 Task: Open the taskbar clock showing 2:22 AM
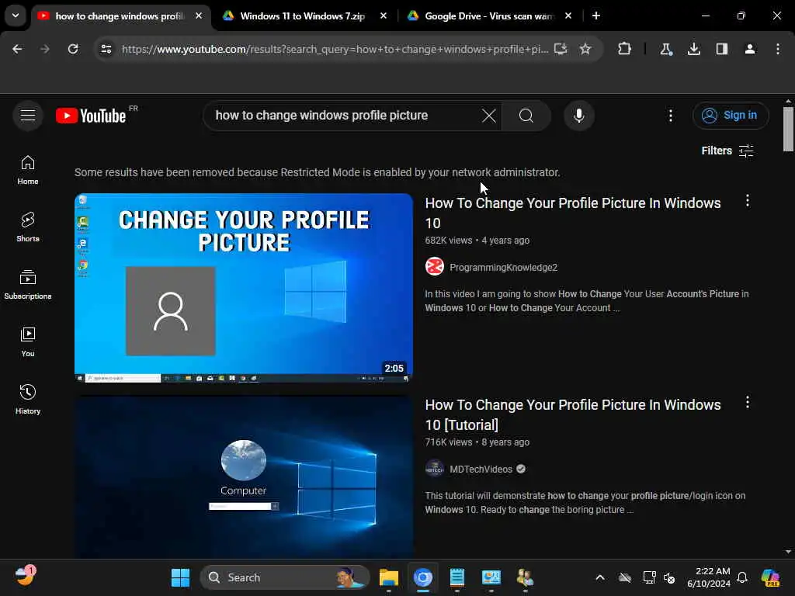[709, 577]
